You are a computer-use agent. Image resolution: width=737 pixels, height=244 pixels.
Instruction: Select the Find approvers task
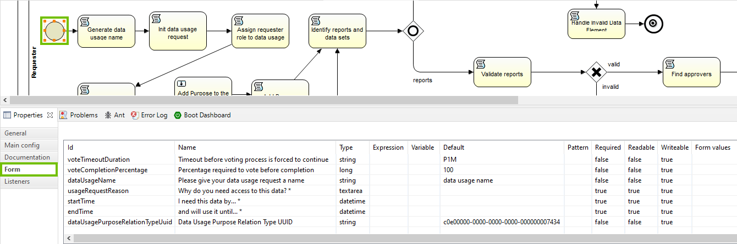(691, 73)
